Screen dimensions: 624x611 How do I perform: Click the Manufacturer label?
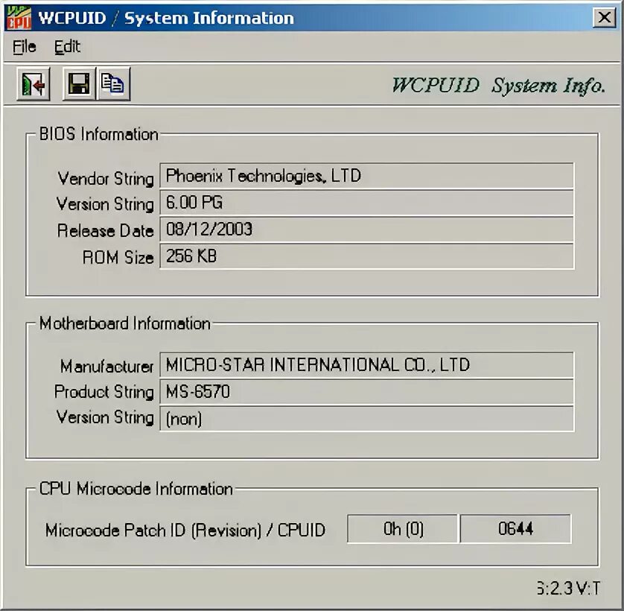coord(106,366)
